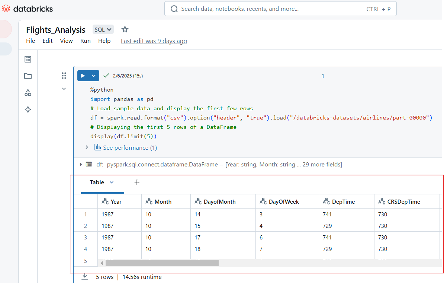
Task: Open the table of contents sidebar icon
Action: 28,59
